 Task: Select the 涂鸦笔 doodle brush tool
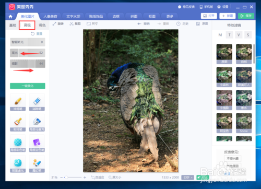[18, 102]
